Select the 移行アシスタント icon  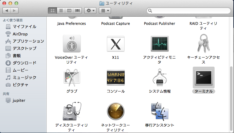[x=160, y=111]
